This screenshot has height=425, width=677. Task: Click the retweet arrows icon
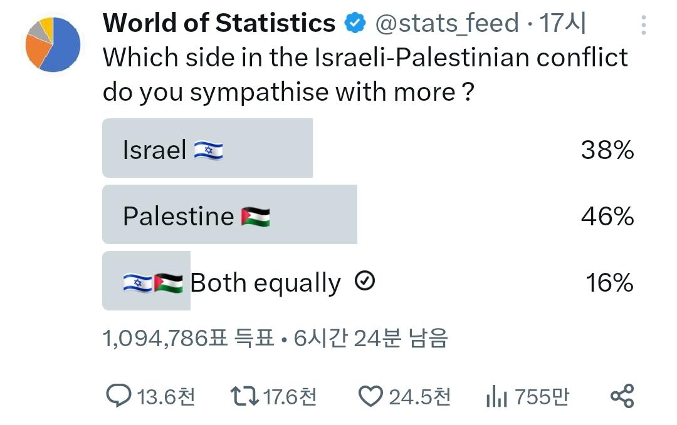coord(244,396)
